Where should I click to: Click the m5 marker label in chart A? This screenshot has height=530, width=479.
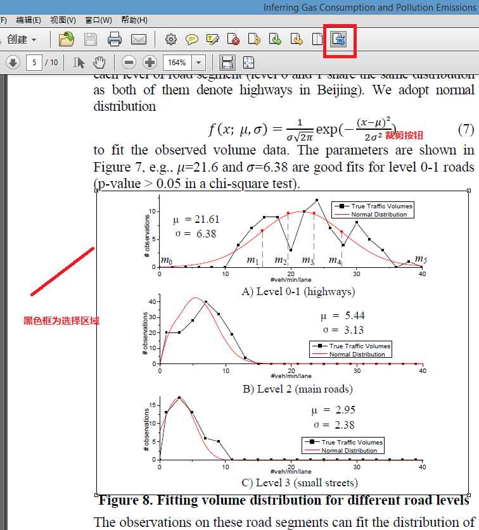click(421, 259)
